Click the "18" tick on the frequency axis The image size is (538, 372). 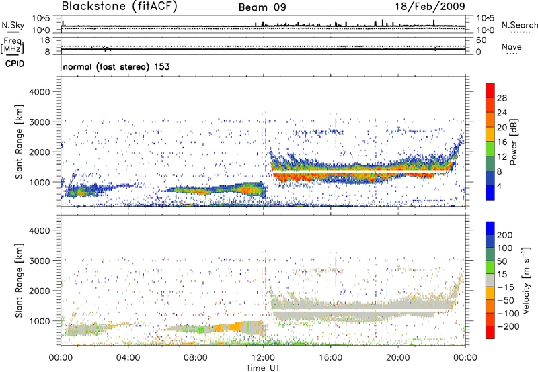coord(44,40)
